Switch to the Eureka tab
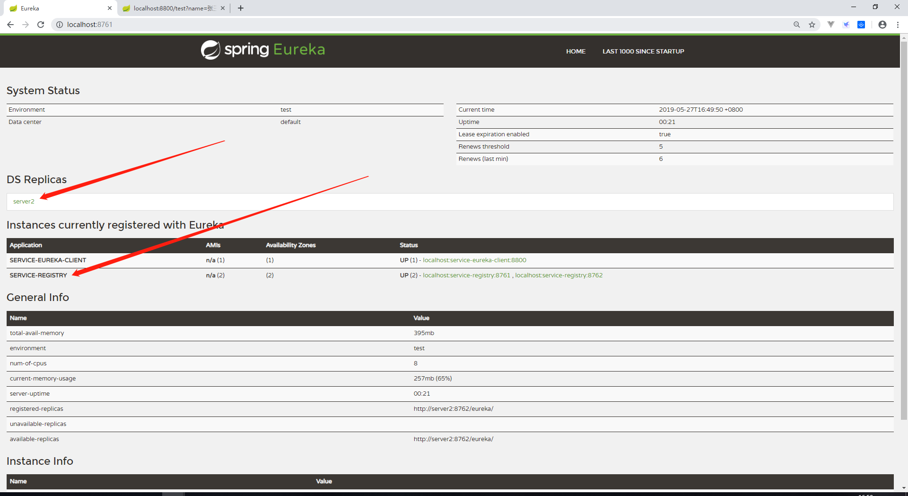The width and height of the screenshot is (908, 496). [59, 8]
